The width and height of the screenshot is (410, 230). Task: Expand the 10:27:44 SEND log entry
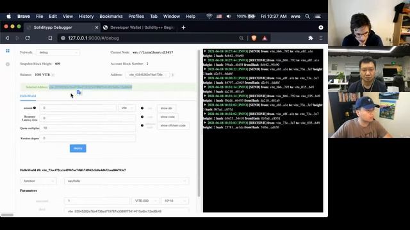[205, 51]
